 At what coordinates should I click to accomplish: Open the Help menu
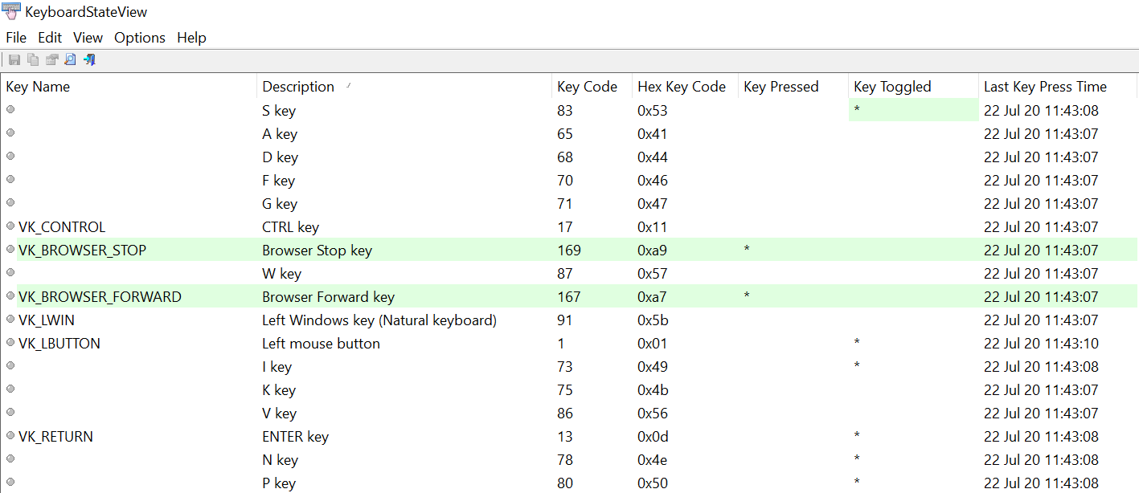[191, 37]
